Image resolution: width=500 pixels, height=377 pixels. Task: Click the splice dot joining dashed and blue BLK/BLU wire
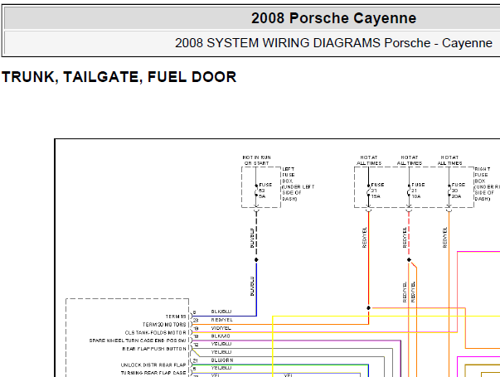pos(256,259)
